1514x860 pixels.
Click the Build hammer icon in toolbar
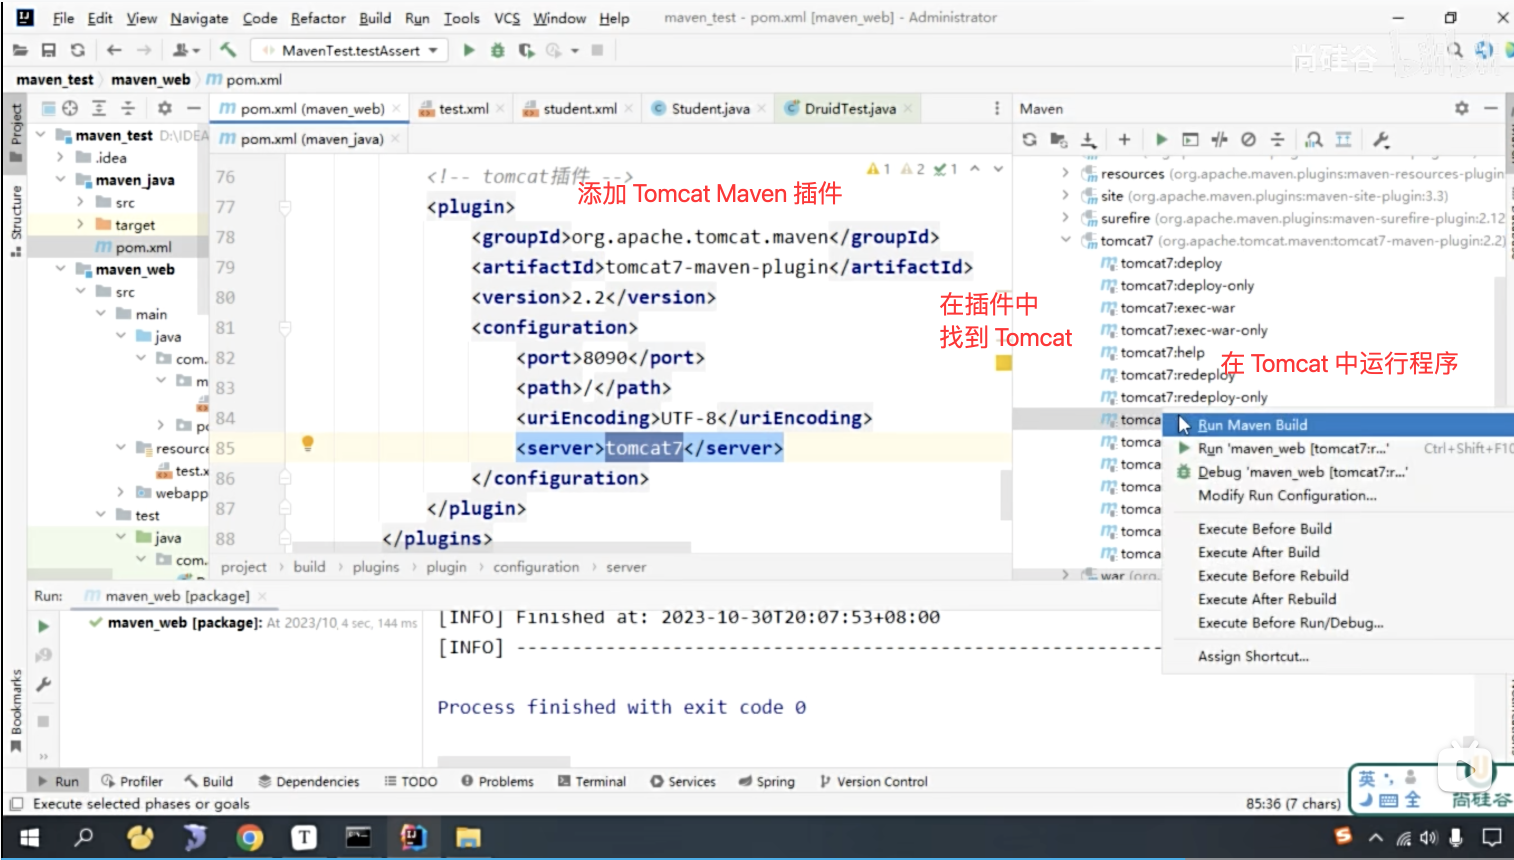click(x=228, y=51)
